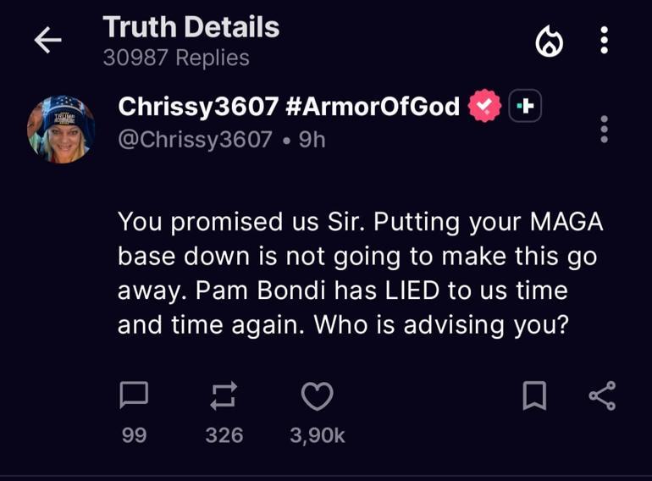Image resolution: width=652 pixels, height=481 pixels.
Task: Tap the reply speech bubble icon
Action: pyautogui.click(x=134, y=395)
